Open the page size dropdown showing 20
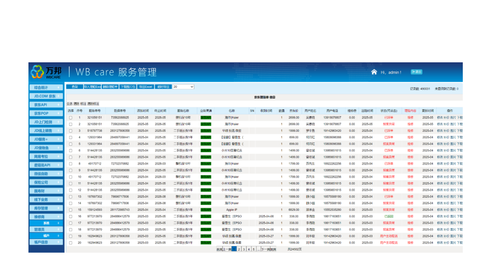Image resolution: width=492 pixels, height=277 pixels. coord(183,87)
